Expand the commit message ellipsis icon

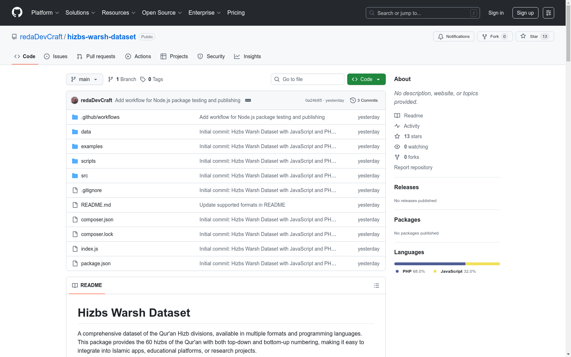(248, 100)
